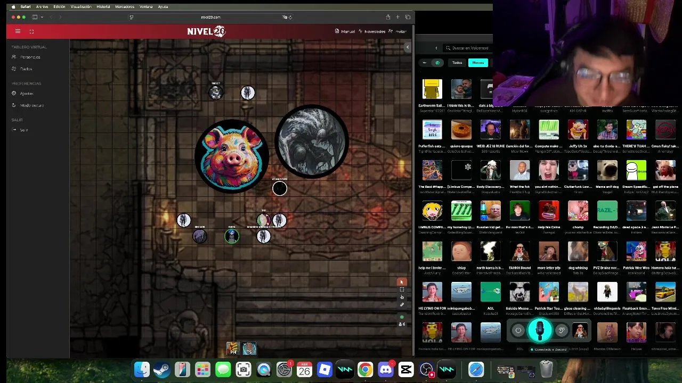
Task: Open the Visualización menu
Action: pyautogui.click(x=81, y=7)
